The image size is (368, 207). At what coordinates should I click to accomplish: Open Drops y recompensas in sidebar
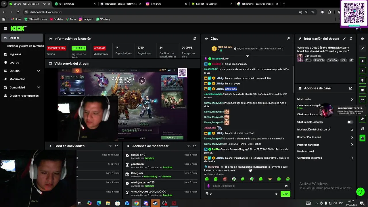click(22, 96)
